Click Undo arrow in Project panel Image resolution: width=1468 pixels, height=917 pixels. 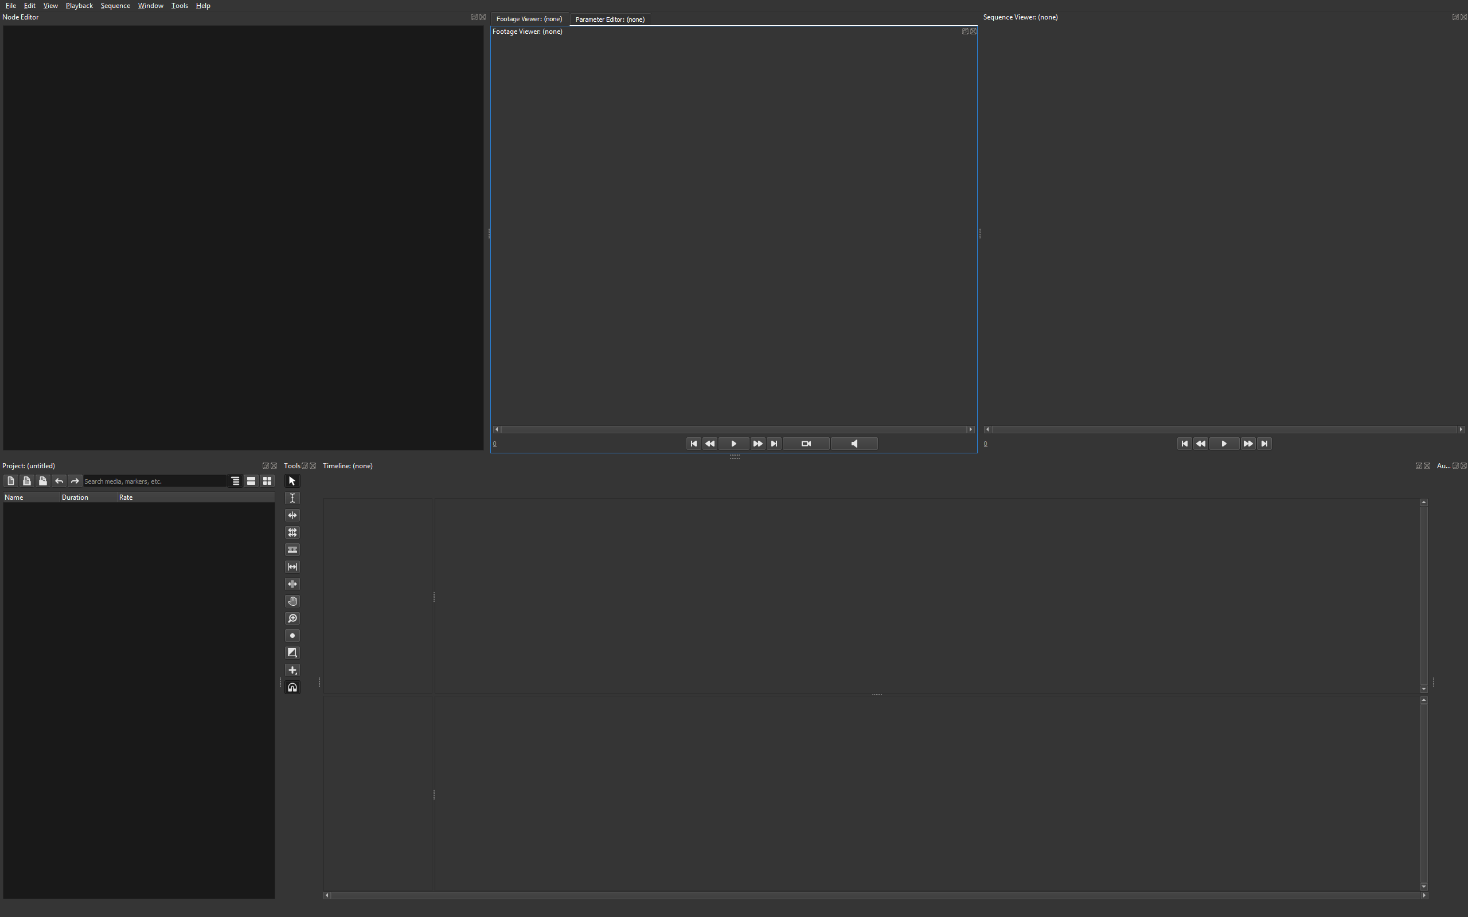tap(59, 481)
